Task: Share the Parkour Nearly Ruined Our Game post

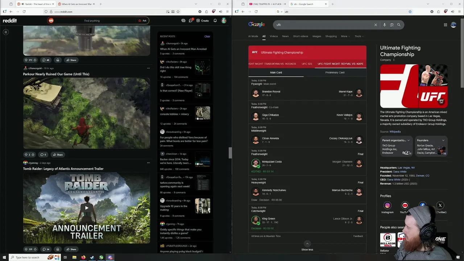Action: point(58,155)
